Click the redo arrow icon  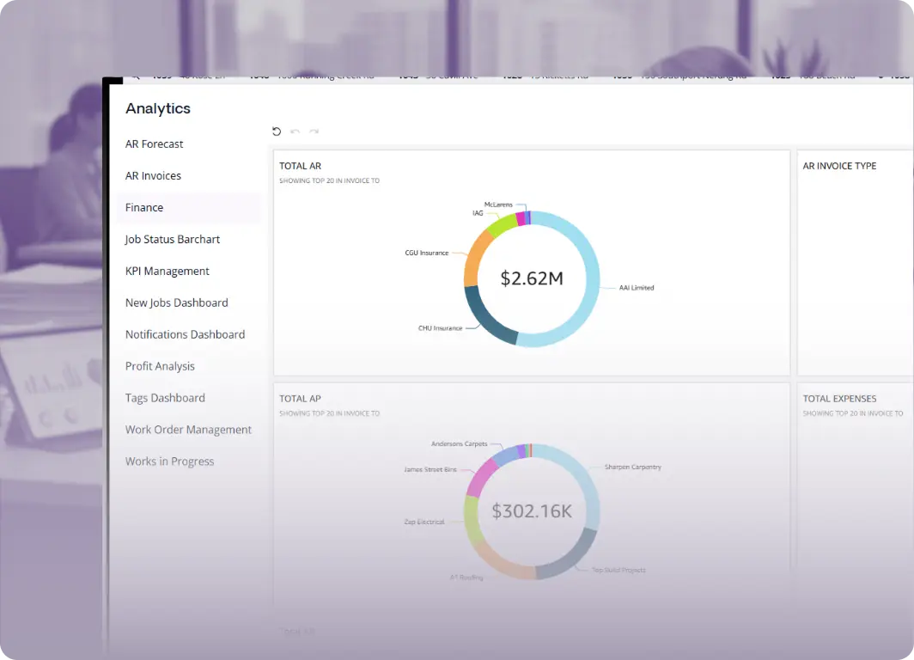point(314,131)
